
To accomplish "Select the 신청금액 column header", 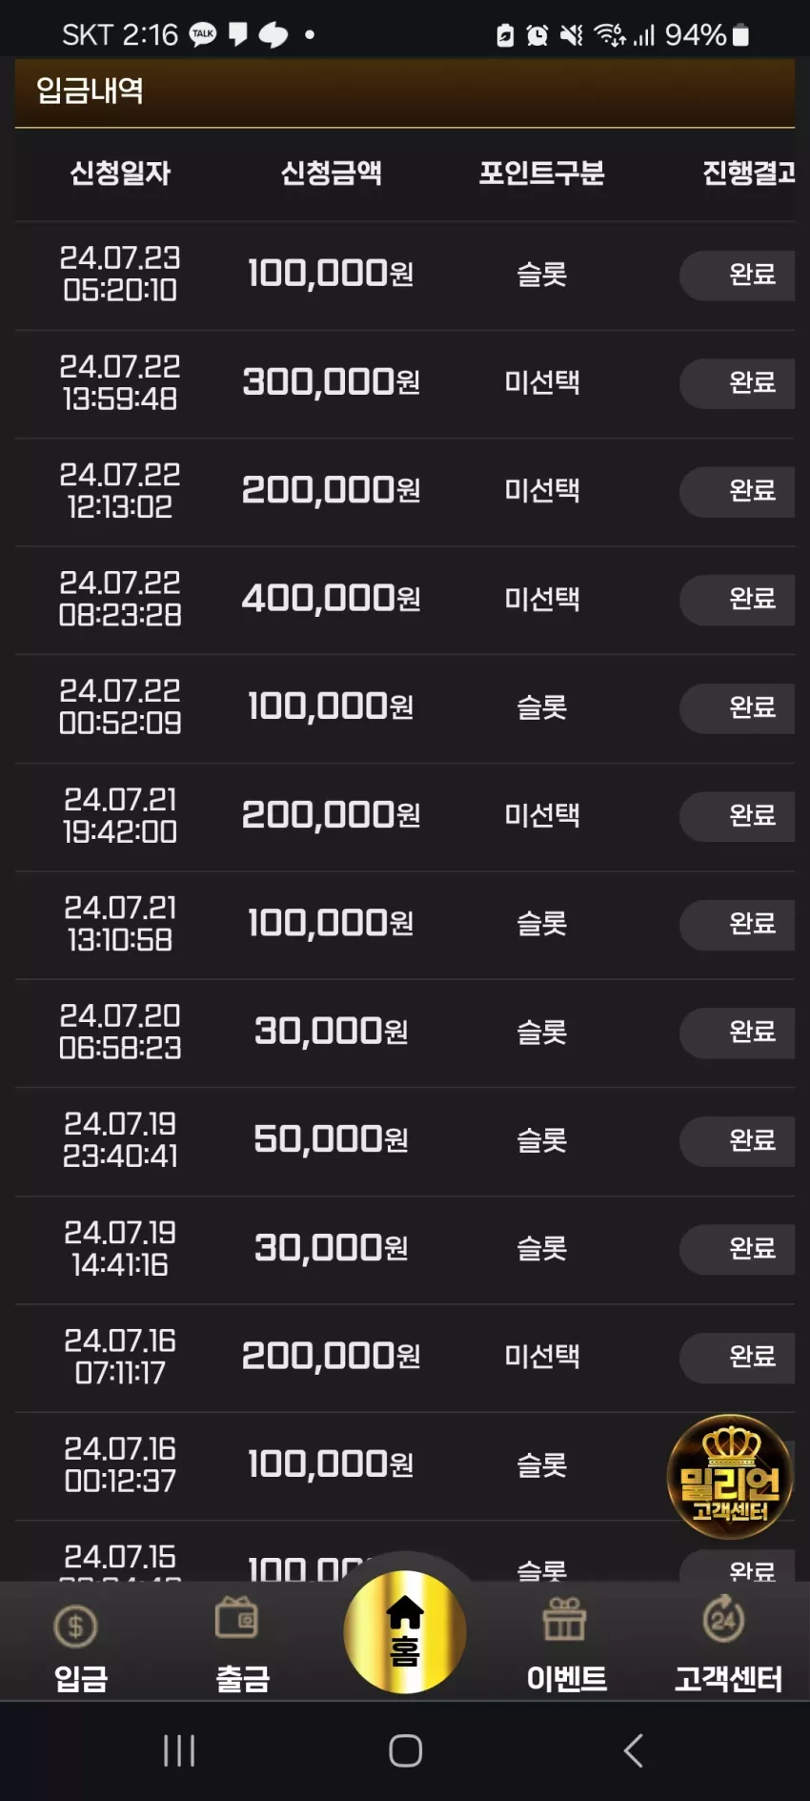I will click(x=331, y=173).
